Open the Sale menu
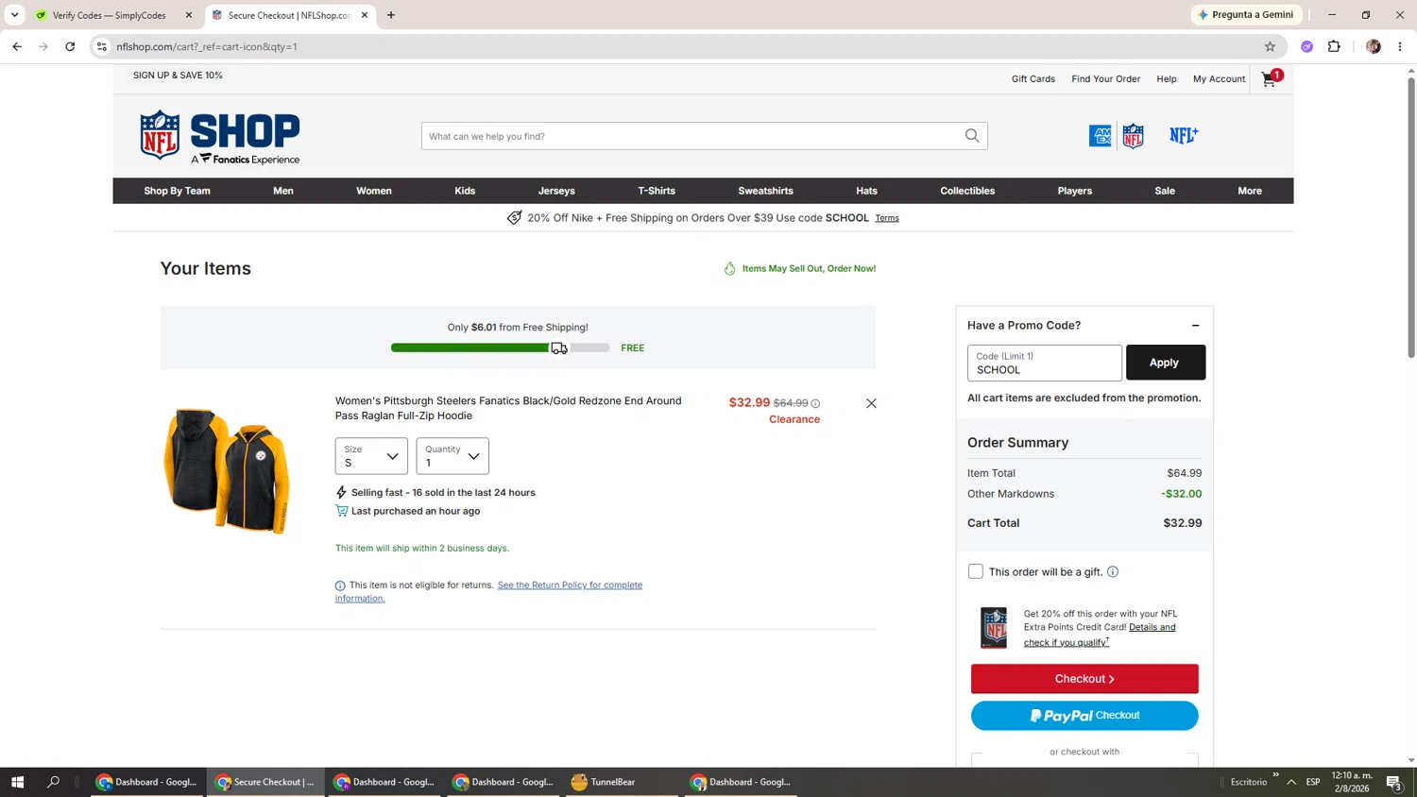The width and height of the screenshot is (1417, 797). [x=1165, y=191]
